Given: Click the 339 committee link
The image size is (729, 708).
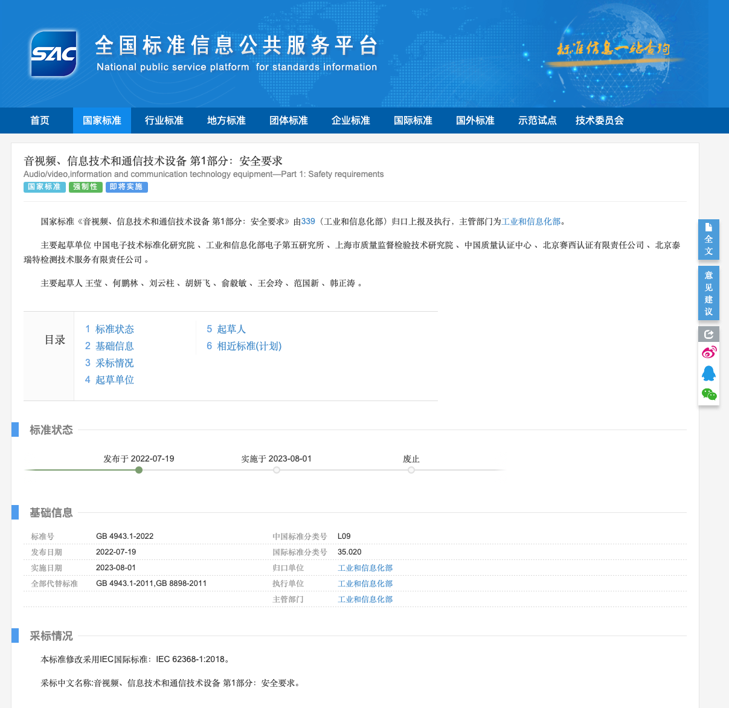Looking at the screenshot, I should (x=308, y=222).
